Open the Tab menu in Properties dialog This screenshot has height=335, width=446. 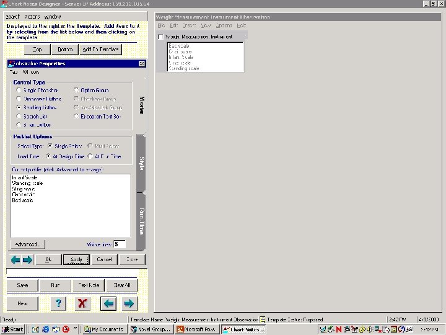click(x=14, y=72)
